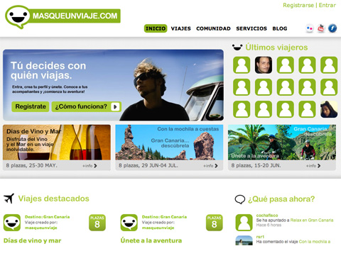Click the smiley avatar for Únete a la aventura trip
341x256 pixels.
pos(129,223)
